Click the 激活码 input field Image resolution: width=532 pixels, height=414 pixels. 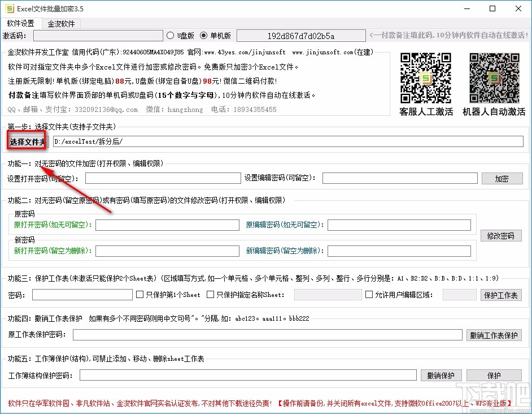pos(99,34)
